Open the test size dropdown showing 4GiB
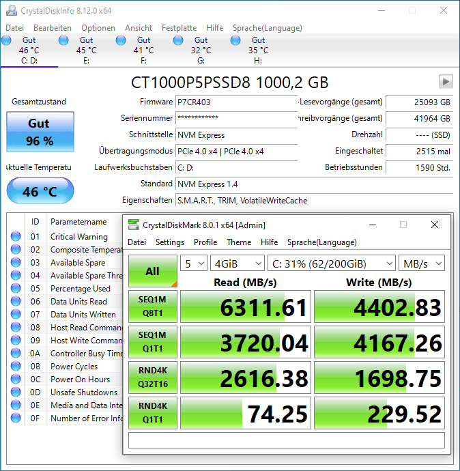Screen dimensions: 460x471 click(x=238, y=263)
